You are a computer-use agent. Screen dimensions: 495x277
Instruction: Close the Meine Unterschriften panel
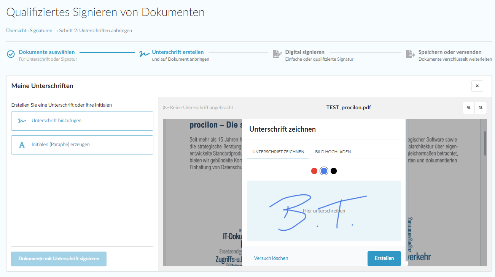pos(477,86)
